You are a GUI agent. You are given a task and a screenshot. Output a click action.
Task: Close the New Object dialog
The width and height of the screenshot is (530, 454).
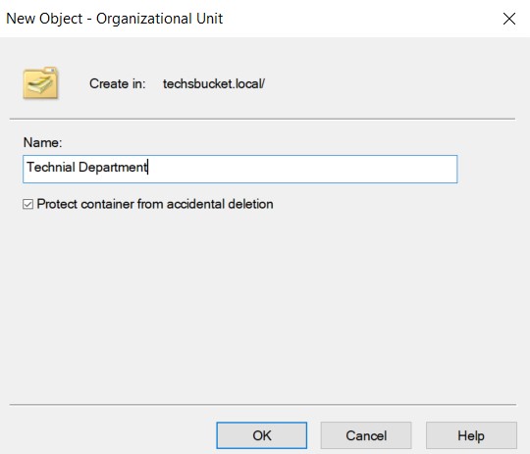[509, 19]
